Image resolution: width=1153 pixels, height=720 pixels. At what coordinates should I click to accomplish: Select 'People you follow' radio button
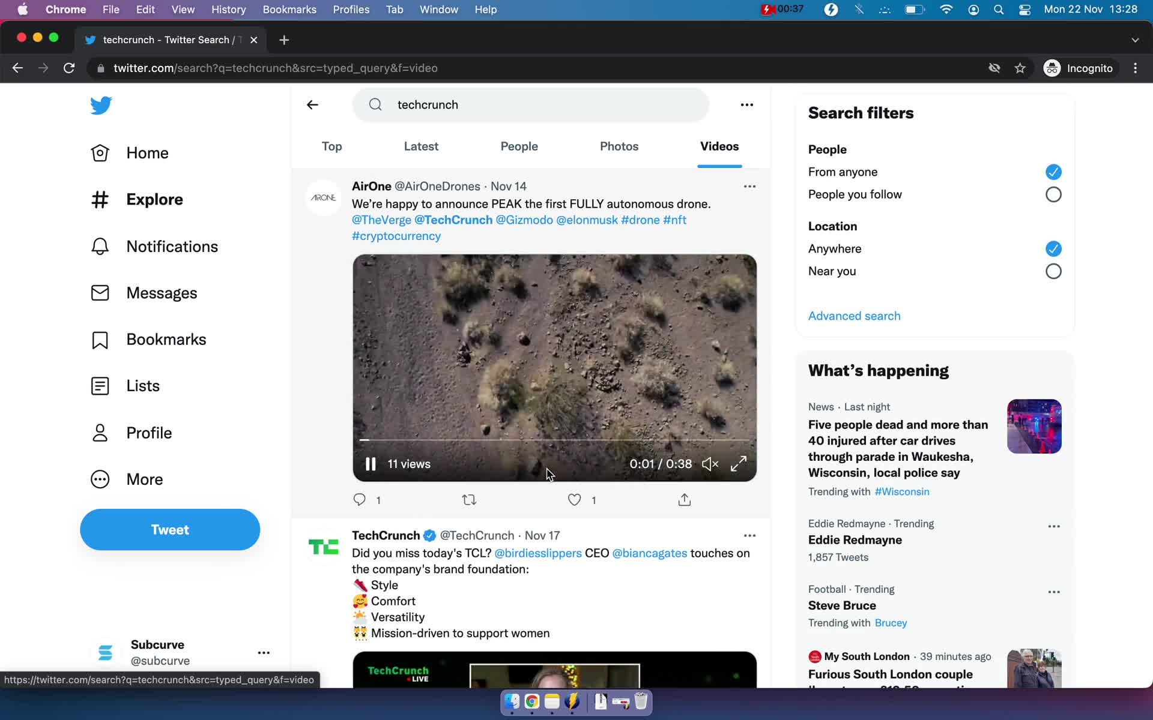click(x=1053, y=193)
